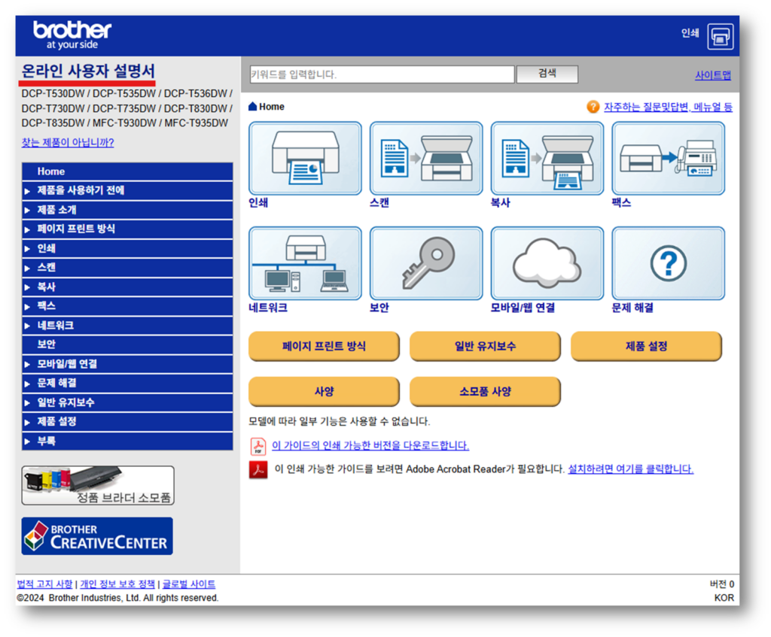Open the 스캔 scanner tile icon
771x637 pixels.
pos(426,158)
